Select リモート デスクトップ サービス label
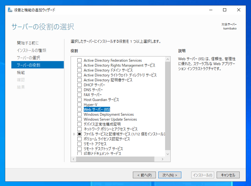This screenshot has height=186, width=251. pyautogui.click(x=103, y=149)
